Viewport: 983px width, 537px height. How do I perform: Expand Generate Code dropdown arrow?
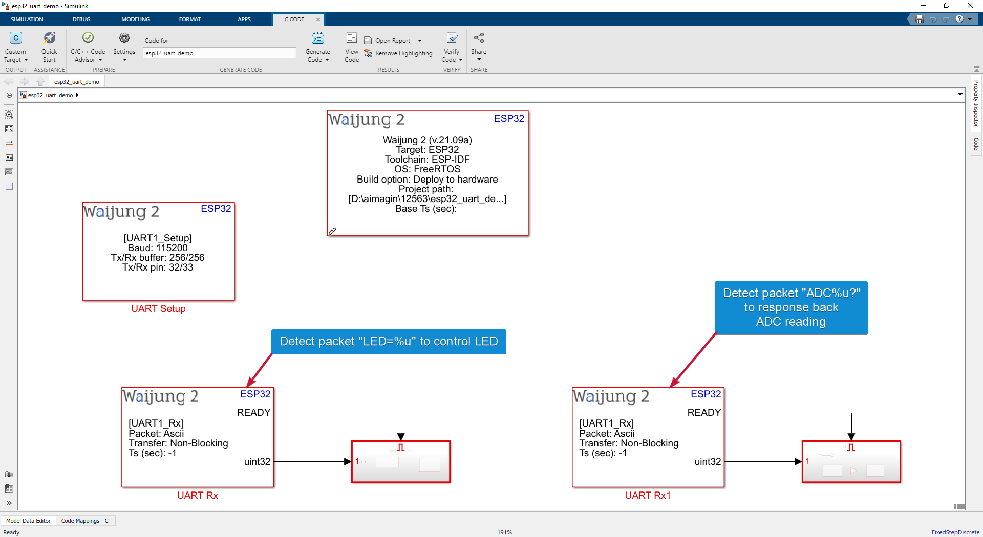coord(327,60)
